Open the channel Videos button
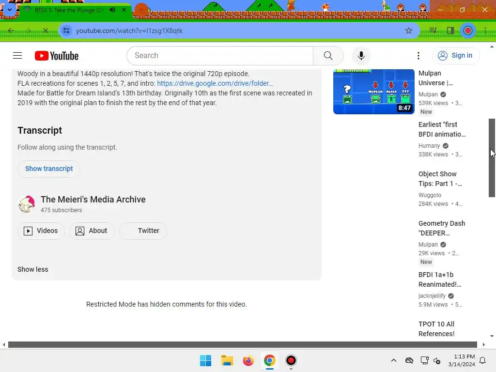 (x=41, y=231)
